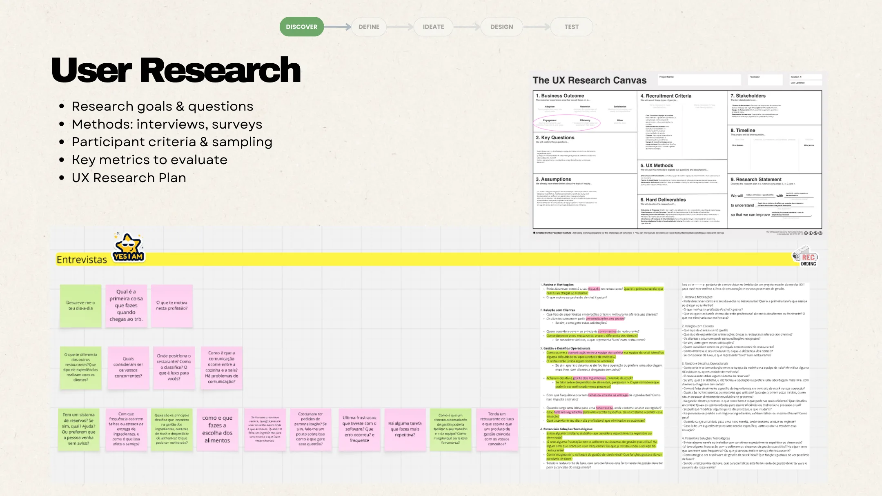Select the 'Quais consideram ser os vossos concorrentes?' sticky
This screenshot has width=882, height=496.
(128, 367)
